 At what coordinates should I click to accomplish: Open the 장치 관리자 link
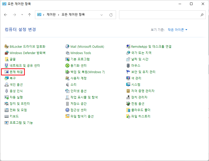coord(139,97)
